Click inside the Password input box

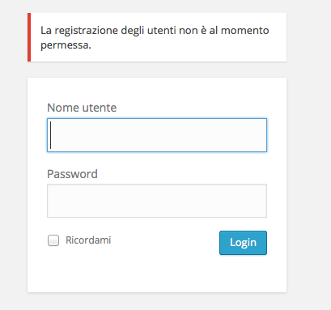click(x=157, y=201)
